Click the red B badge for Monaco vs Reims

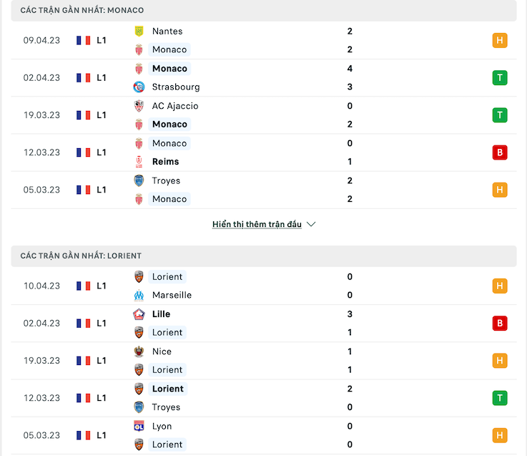[x=500, y=152]
